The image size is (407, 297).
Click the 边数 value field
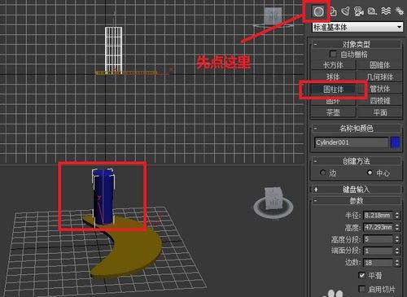coord(378,263)
